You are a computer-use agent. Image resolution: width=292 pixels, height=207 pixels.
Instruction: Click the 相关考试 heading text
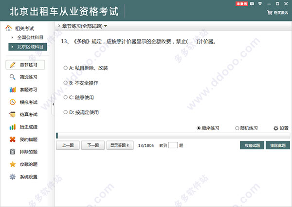[24, 29]
